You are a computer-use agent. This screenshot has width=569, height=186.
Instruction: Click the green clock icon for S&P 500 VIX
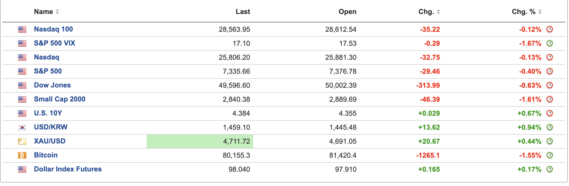click(x=550, y=43)
